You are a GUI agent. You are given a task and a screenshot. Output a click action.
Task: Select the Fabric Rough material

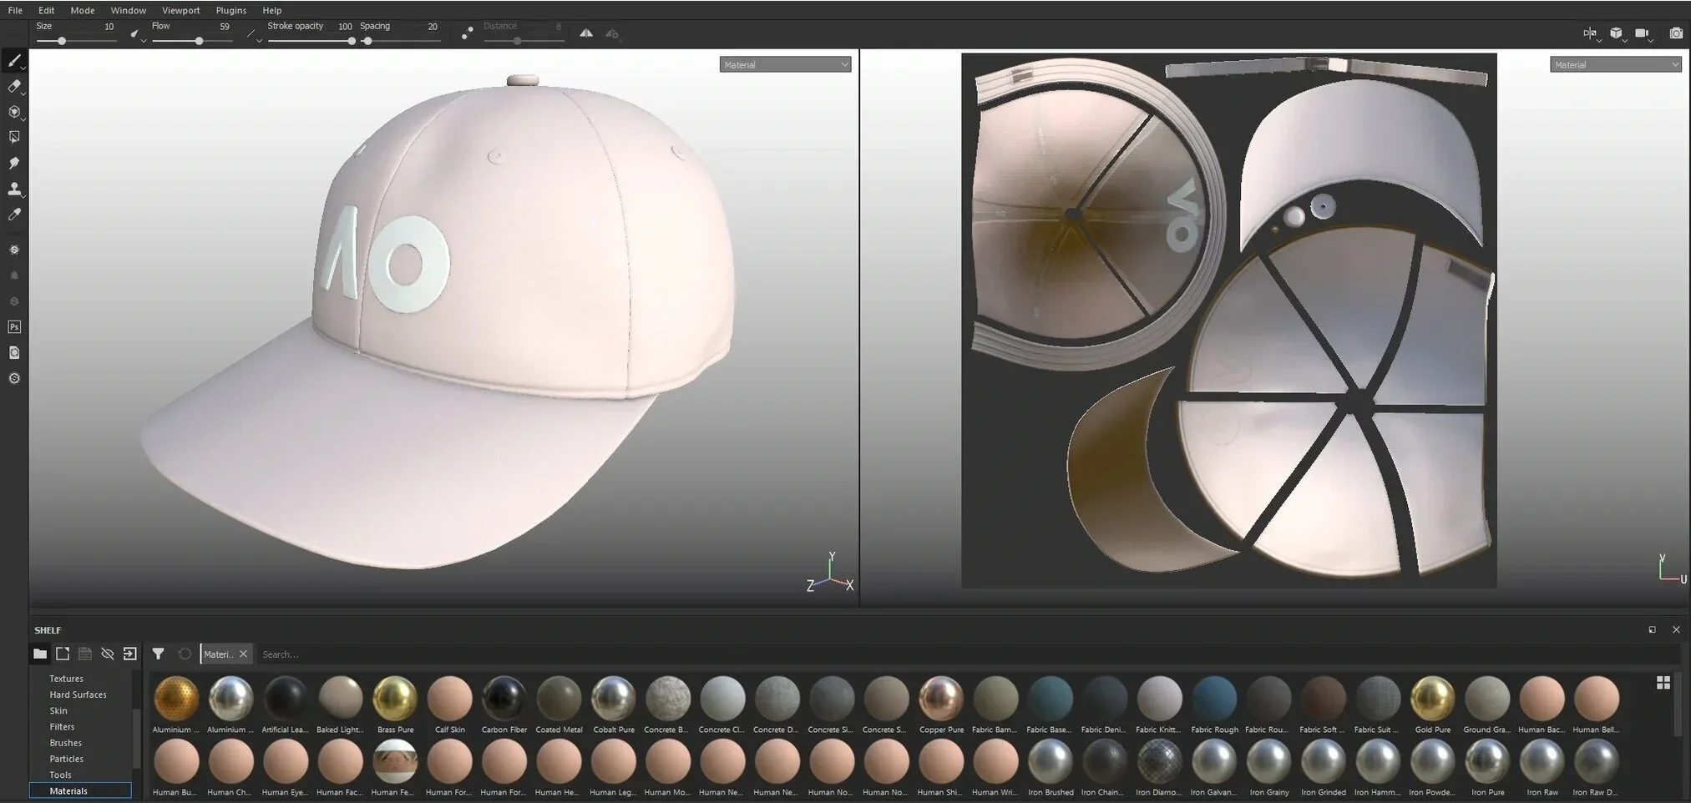click(x=1214, y=705)
